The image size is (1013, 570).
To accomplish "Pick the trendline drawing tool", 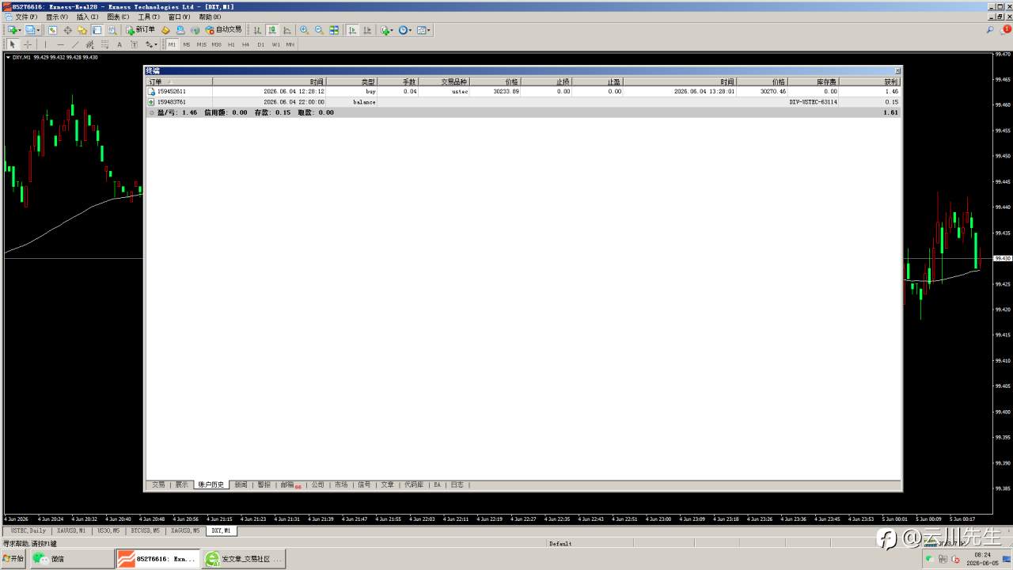I will click(x=75, y=44).
